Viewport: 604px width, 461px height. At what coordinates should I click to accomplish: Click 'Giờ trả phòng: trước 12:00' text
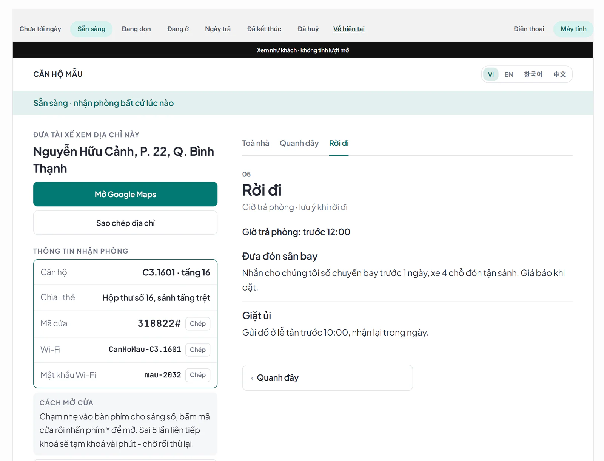coord(296,232)
